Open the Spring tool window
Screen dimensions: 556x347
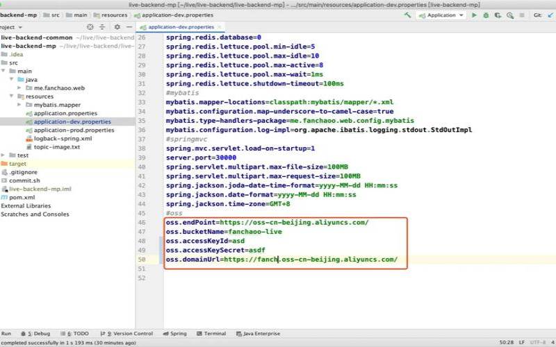coord(174,334)
